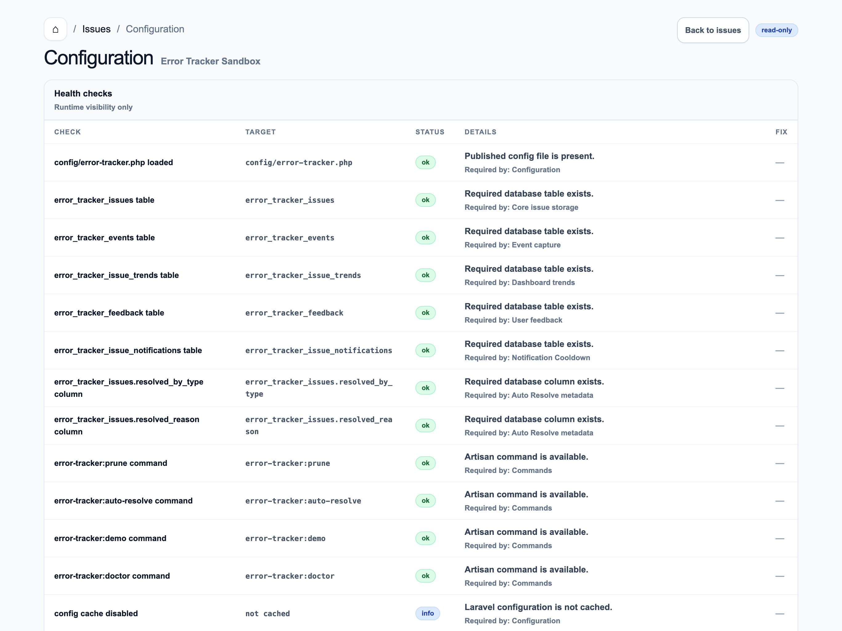Select the Configuration breadcrumb entry
This screenshot has width=842, height=631.
(154, 29)
